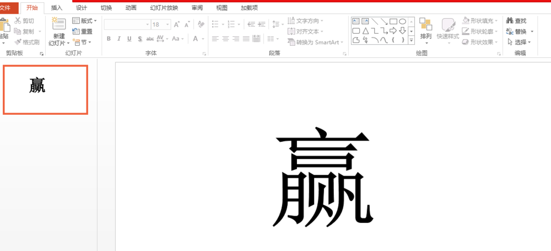Pick the elbow connector shape
The width and height of the screenshot is (551, 251).
(x=375, y=31)
